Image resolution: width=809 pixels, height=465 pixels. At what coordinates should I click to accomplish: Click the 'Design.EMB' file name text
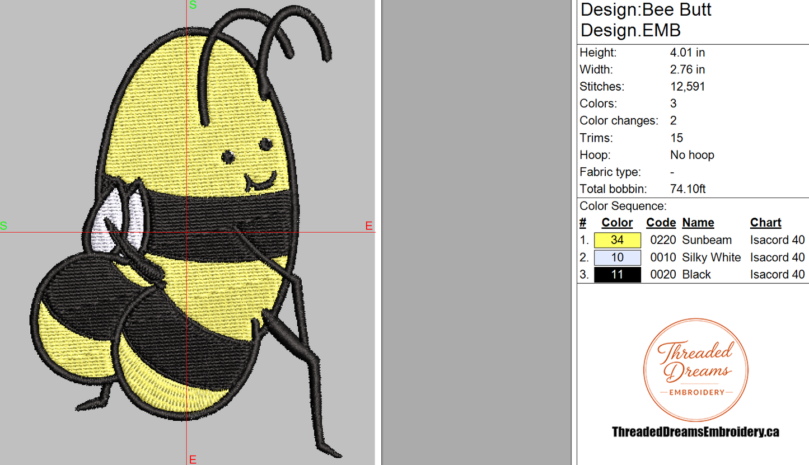point(630,30)
